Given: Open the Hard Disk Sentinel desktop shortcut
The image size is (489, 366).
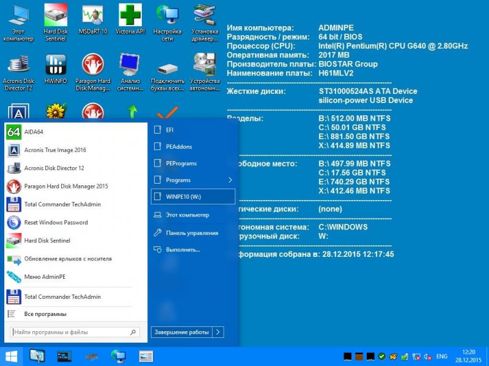Looking at the screenshot, I should coord(56,23).
